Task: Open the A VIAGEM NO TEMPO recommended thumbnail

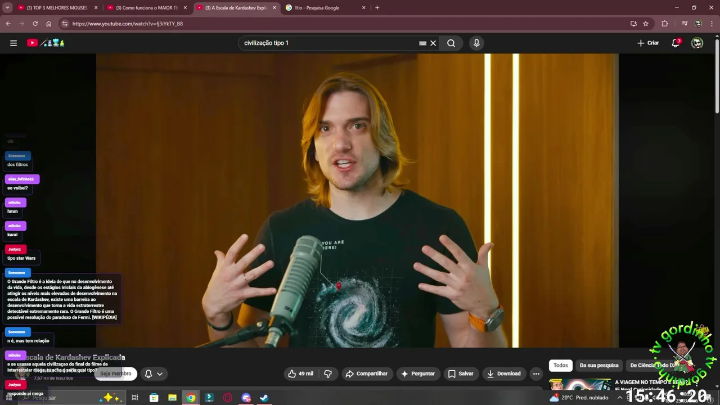Action: (580, 384)
